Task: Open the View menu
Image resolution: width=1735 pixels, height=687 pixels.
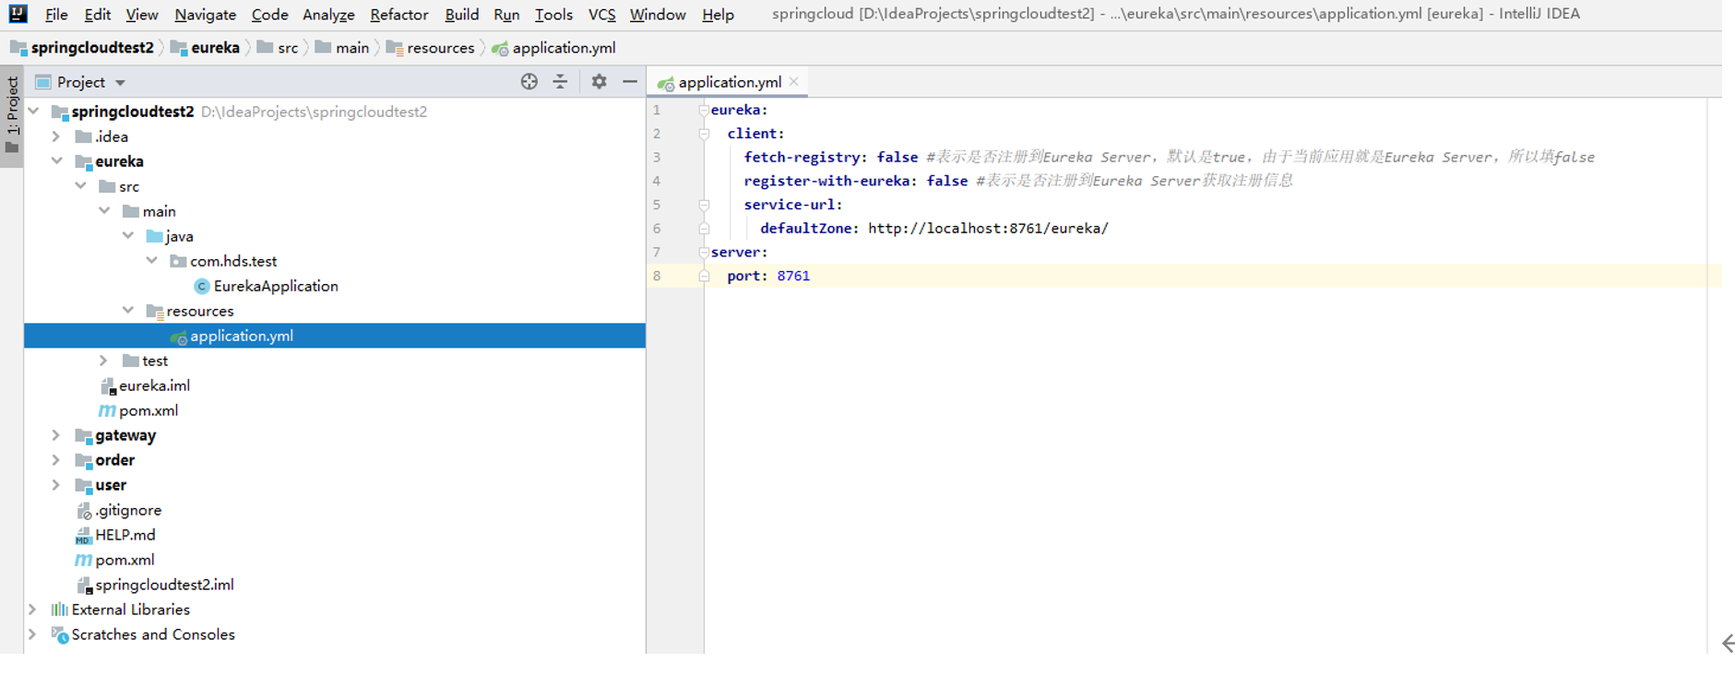Action: click(142, 15)
